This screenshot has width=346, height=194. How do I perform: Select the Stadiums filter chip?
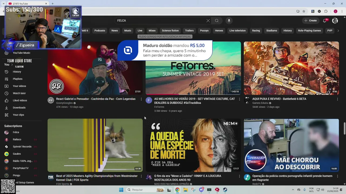[x=272, y=31]
